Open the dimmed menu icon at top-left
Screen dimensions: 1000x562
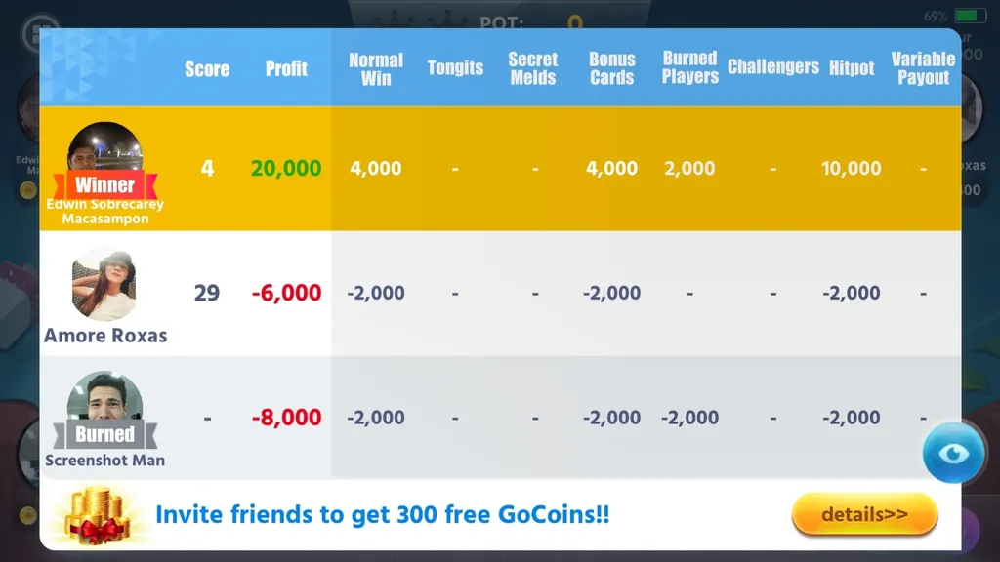(39, 33)
